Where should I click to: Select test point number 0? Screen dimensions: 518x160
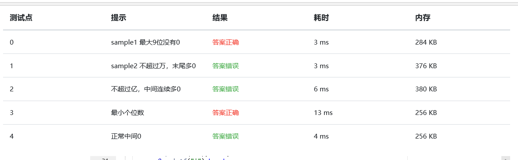pos(12,42)
